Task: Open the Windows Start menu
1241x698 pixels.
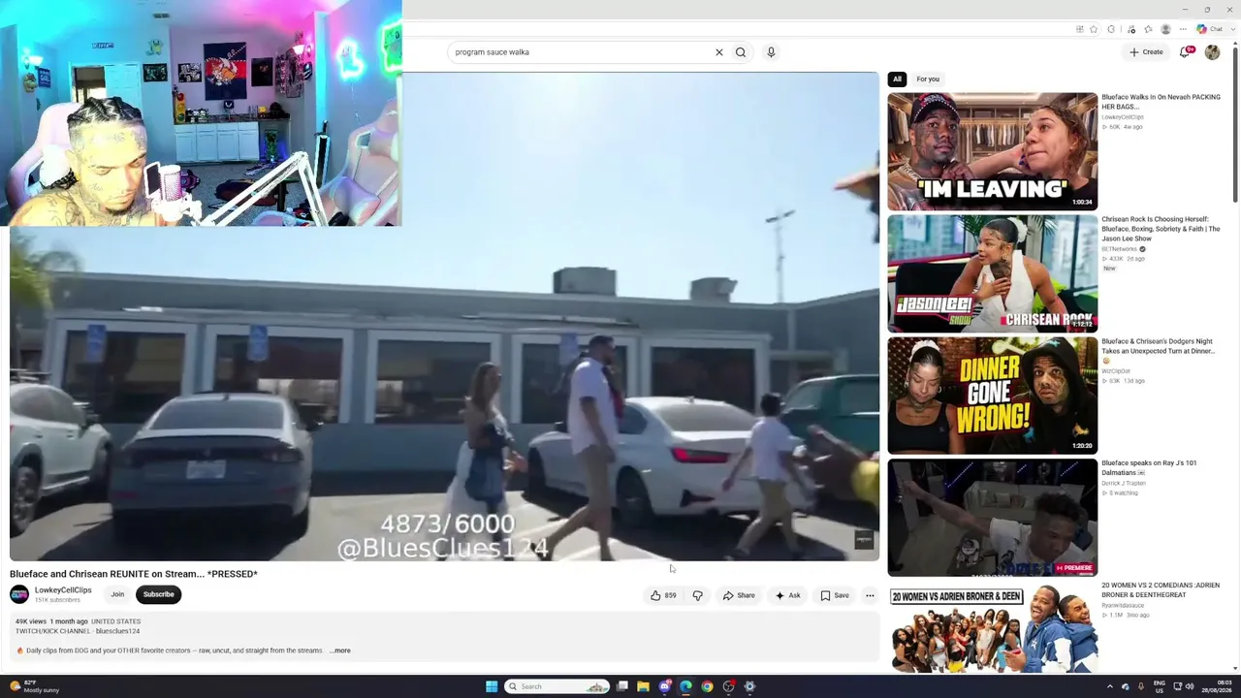Action: tap(492, 686)
